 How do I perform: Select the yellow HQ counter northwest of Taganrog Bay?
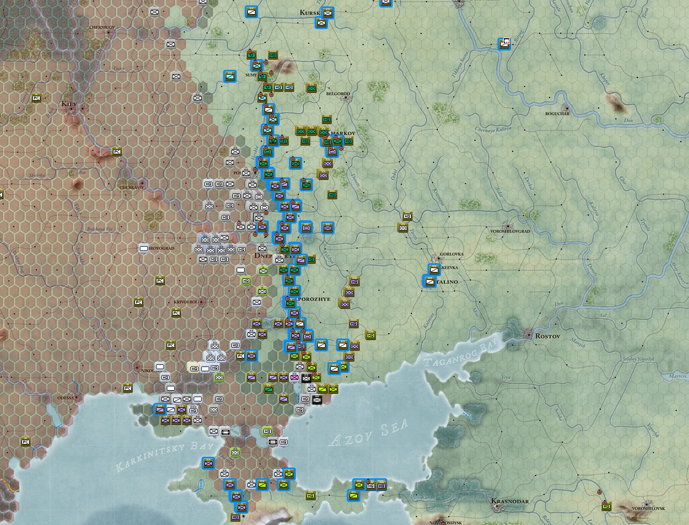pos(370,335)
